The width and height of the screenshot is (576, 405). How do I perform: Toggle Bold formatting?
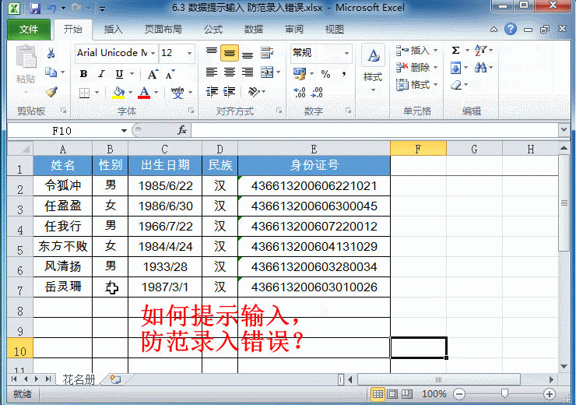click(83, 74)
